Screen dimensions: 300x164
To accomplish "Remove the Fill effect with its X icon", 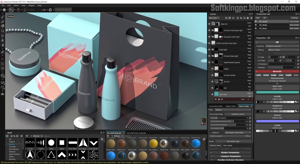I will click(x=252, y=99).
